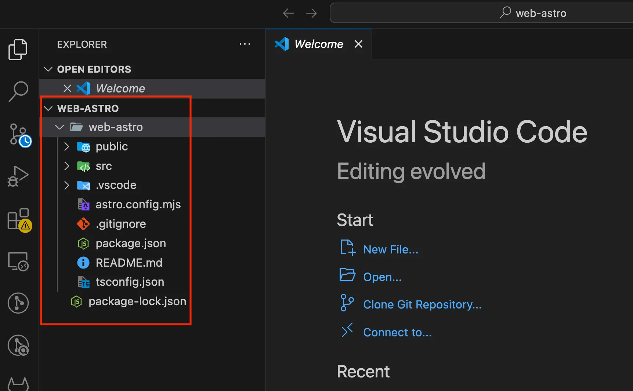Open the Extensions view with warning badge
This screenshot has width=633, height=391.
point(18,219)
